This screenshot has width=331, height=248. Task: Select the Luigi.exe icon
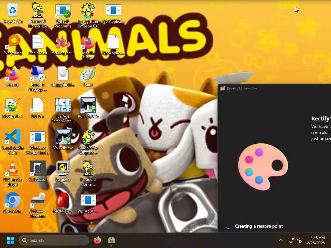[63, 171]
